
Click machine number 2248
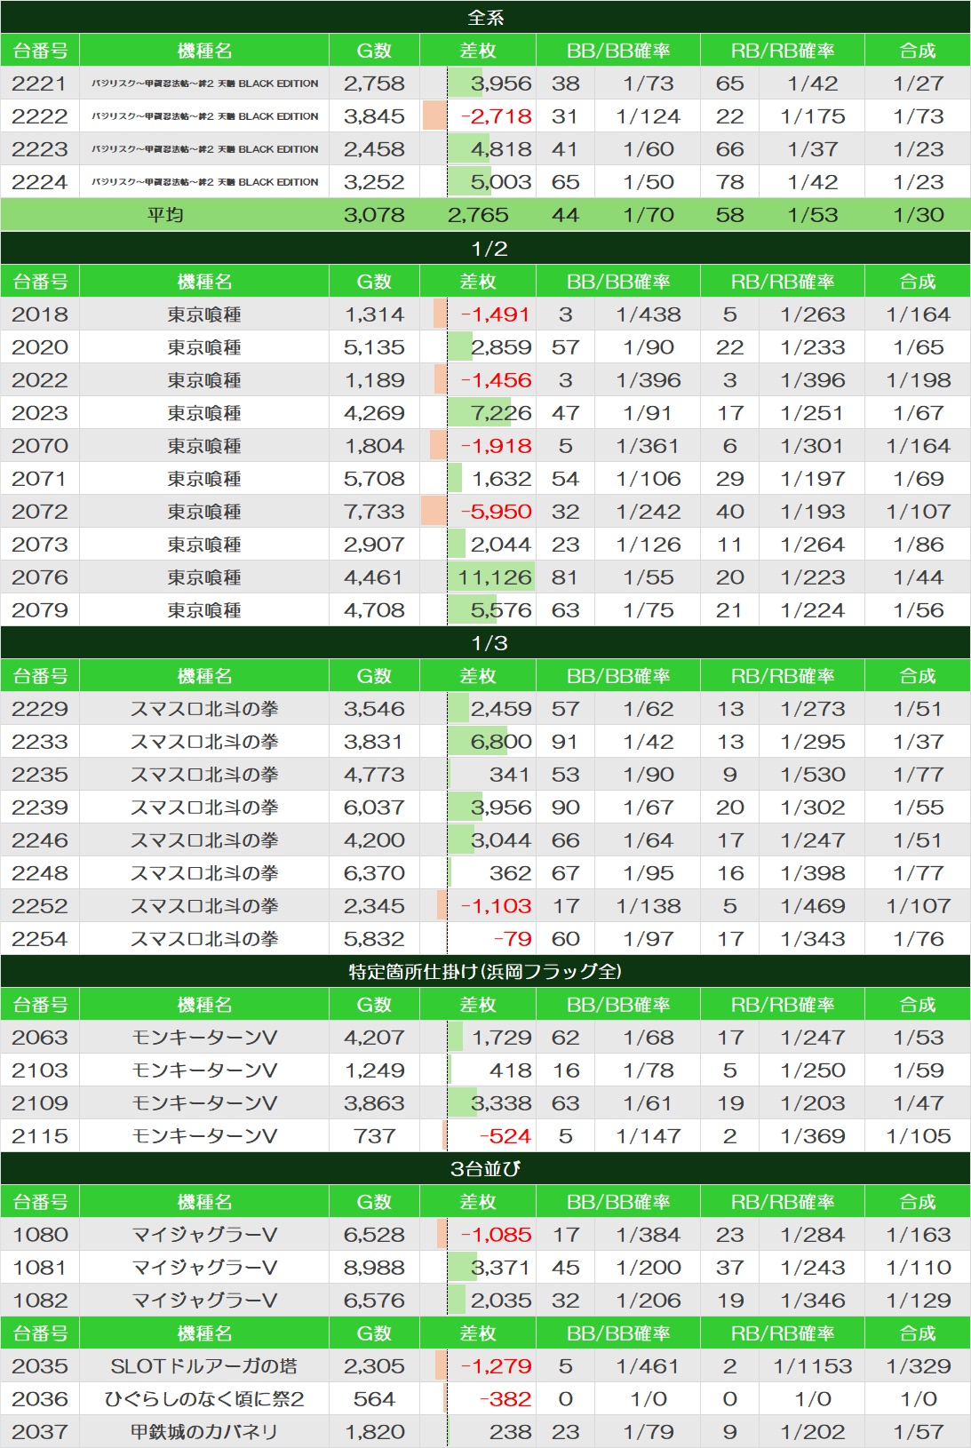click(x=40, y=873)
